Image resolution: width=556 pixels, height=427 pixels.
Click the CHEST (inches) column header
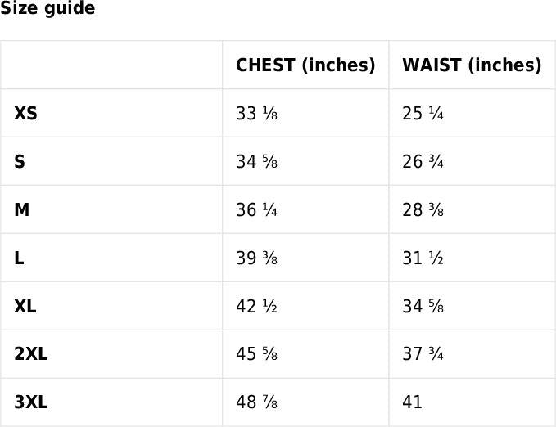305,65
